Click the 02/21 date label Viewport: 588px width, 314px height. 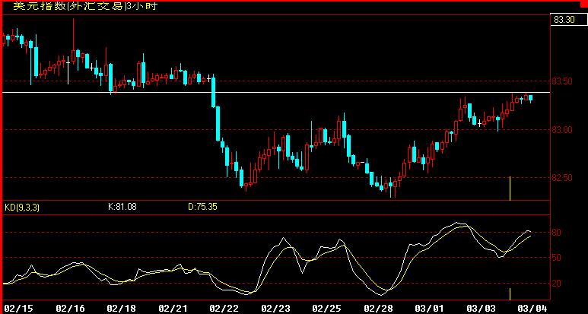pyautogui.click(x=173, y=309)
